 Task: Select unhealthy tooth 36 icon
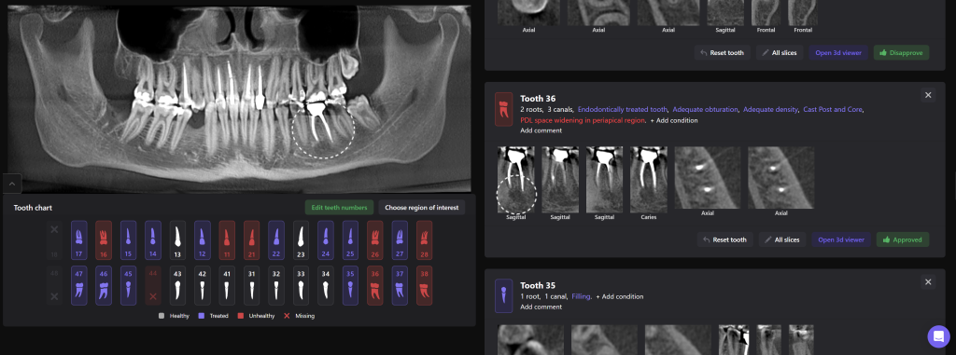pyautogui.click(x=375, y=285)
